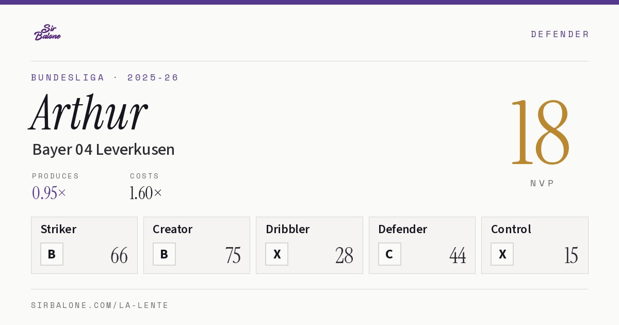The image size is (619, 325).
Task: Select the Creator card score 75
Action: click(x=233, y=255)
